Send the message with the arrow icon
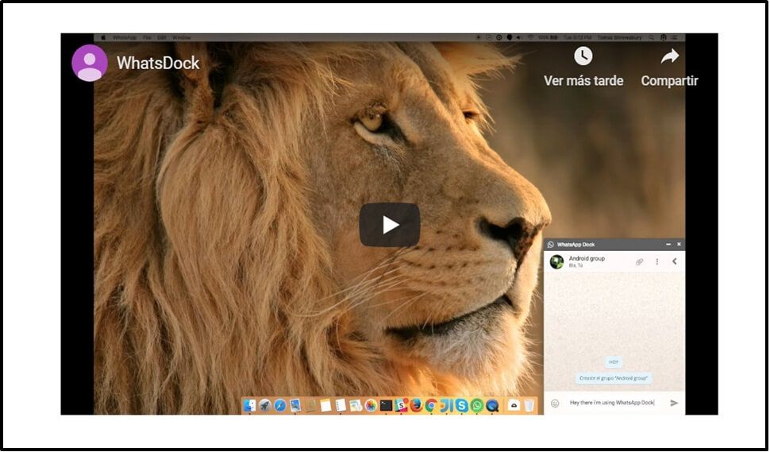 (x=674, y=403)
